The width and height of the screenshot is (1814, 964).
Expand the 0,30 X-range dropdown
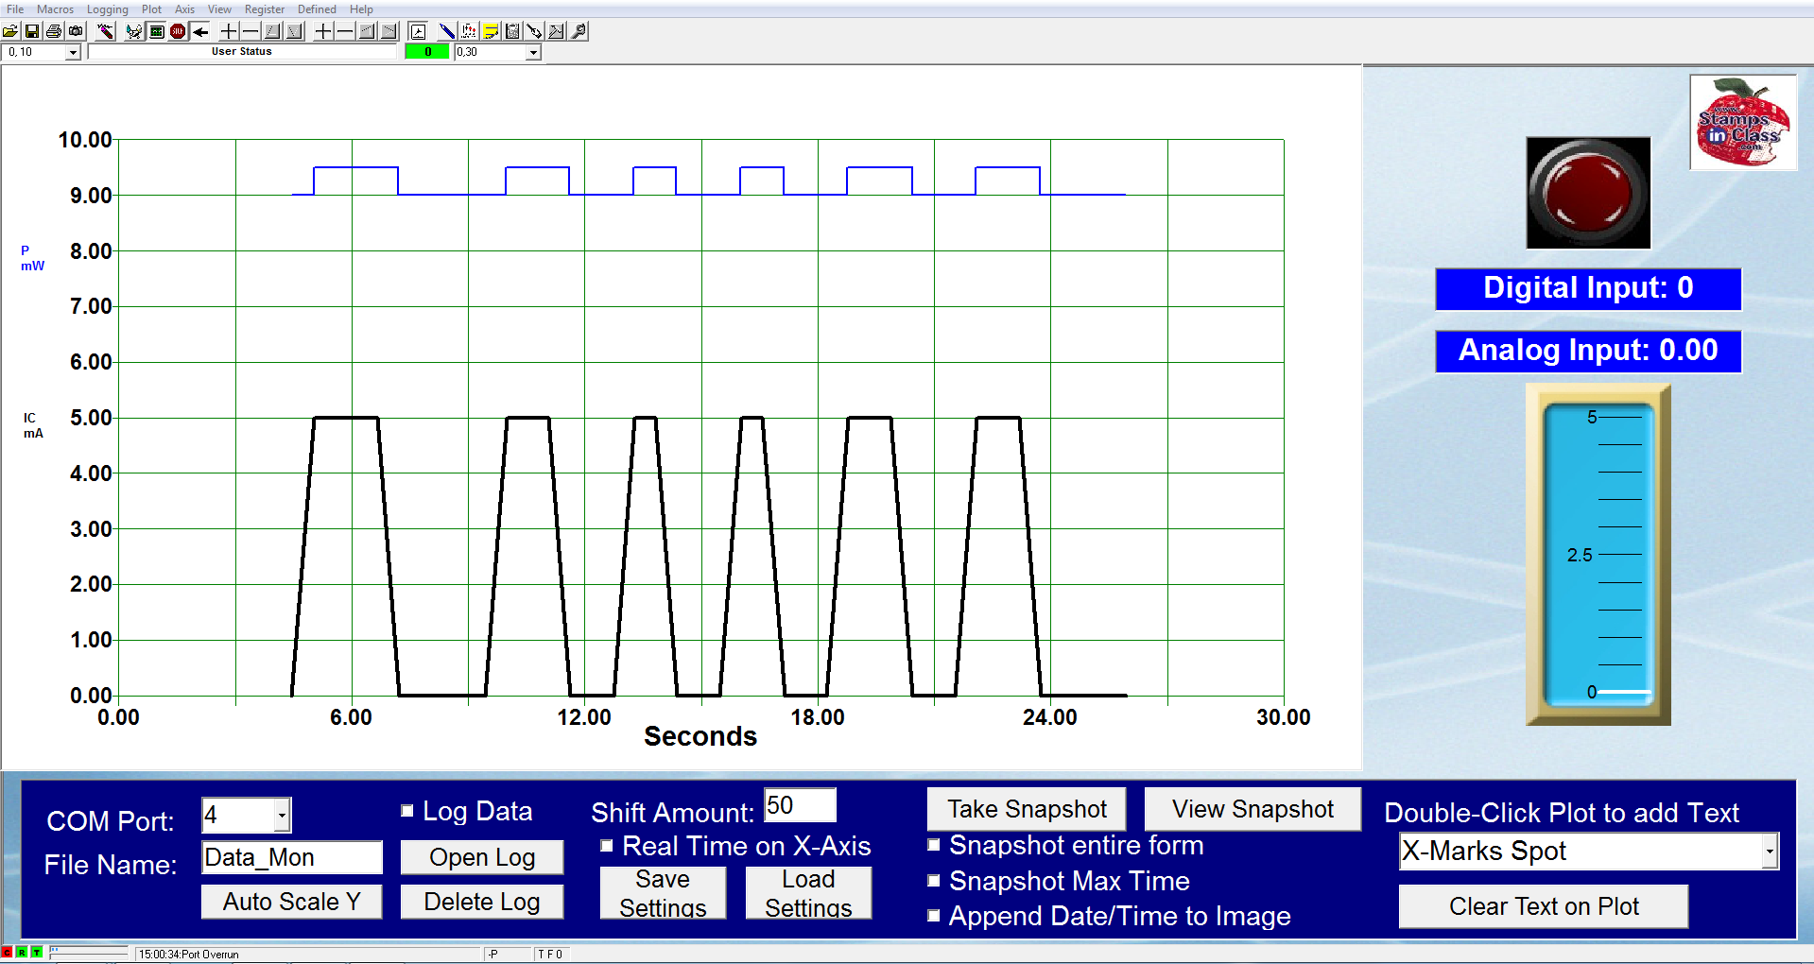tap(533, 53)
